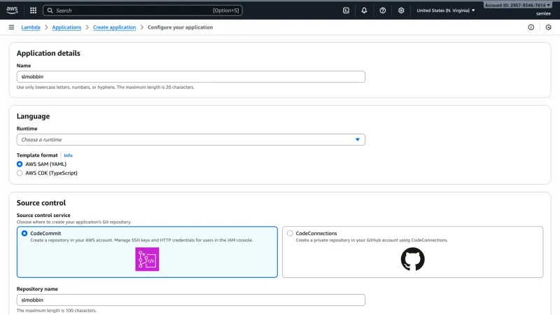Toggle the side navigation hamburger menu
The image size is (560, 315).
(11, 27)
